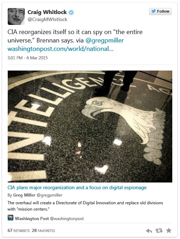The width and height of the screenshot is (180, 239).
Task: Click the Washington Post logo icon
Action: (x=11, y=218)
